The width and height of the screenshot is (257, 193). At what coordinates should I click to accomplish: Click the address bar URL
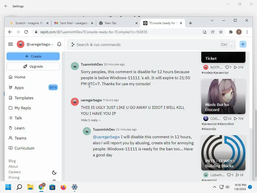pyautogui.click(x=94, y=32)
